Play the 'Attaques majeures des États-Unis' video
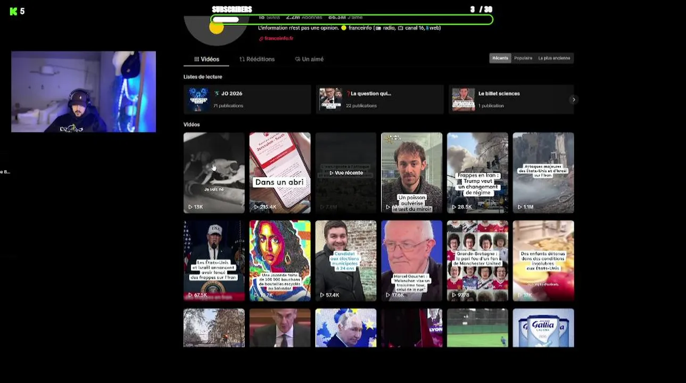 [x=543, y=173]
